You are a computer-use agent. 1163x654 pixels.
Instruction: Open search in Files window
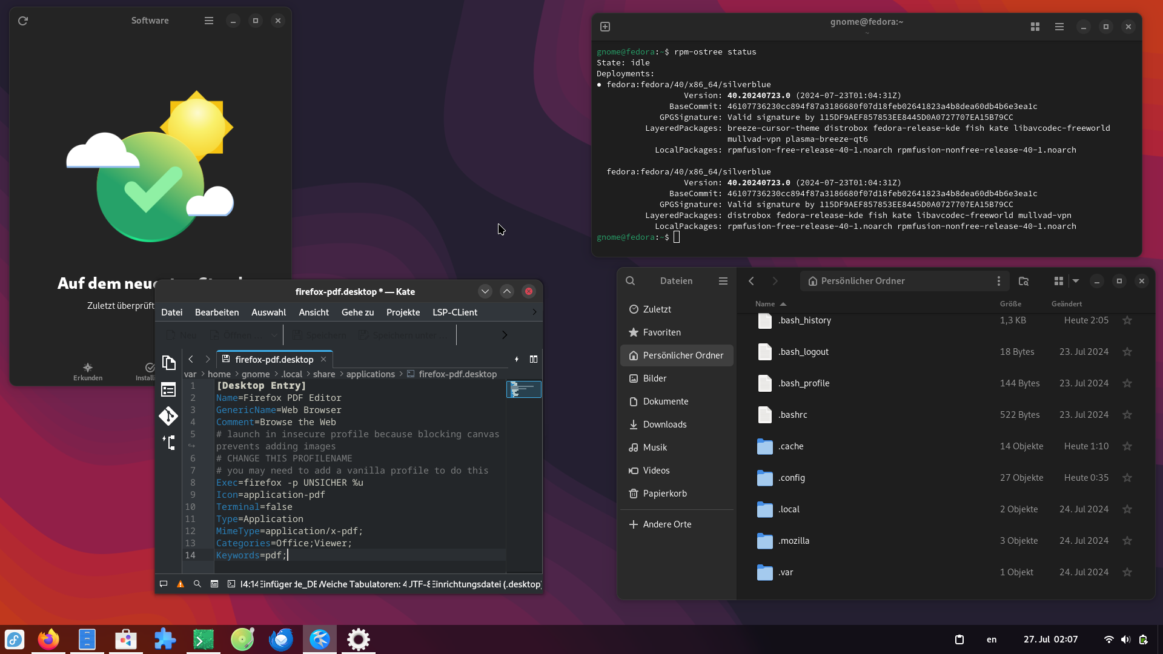[630, 281]
